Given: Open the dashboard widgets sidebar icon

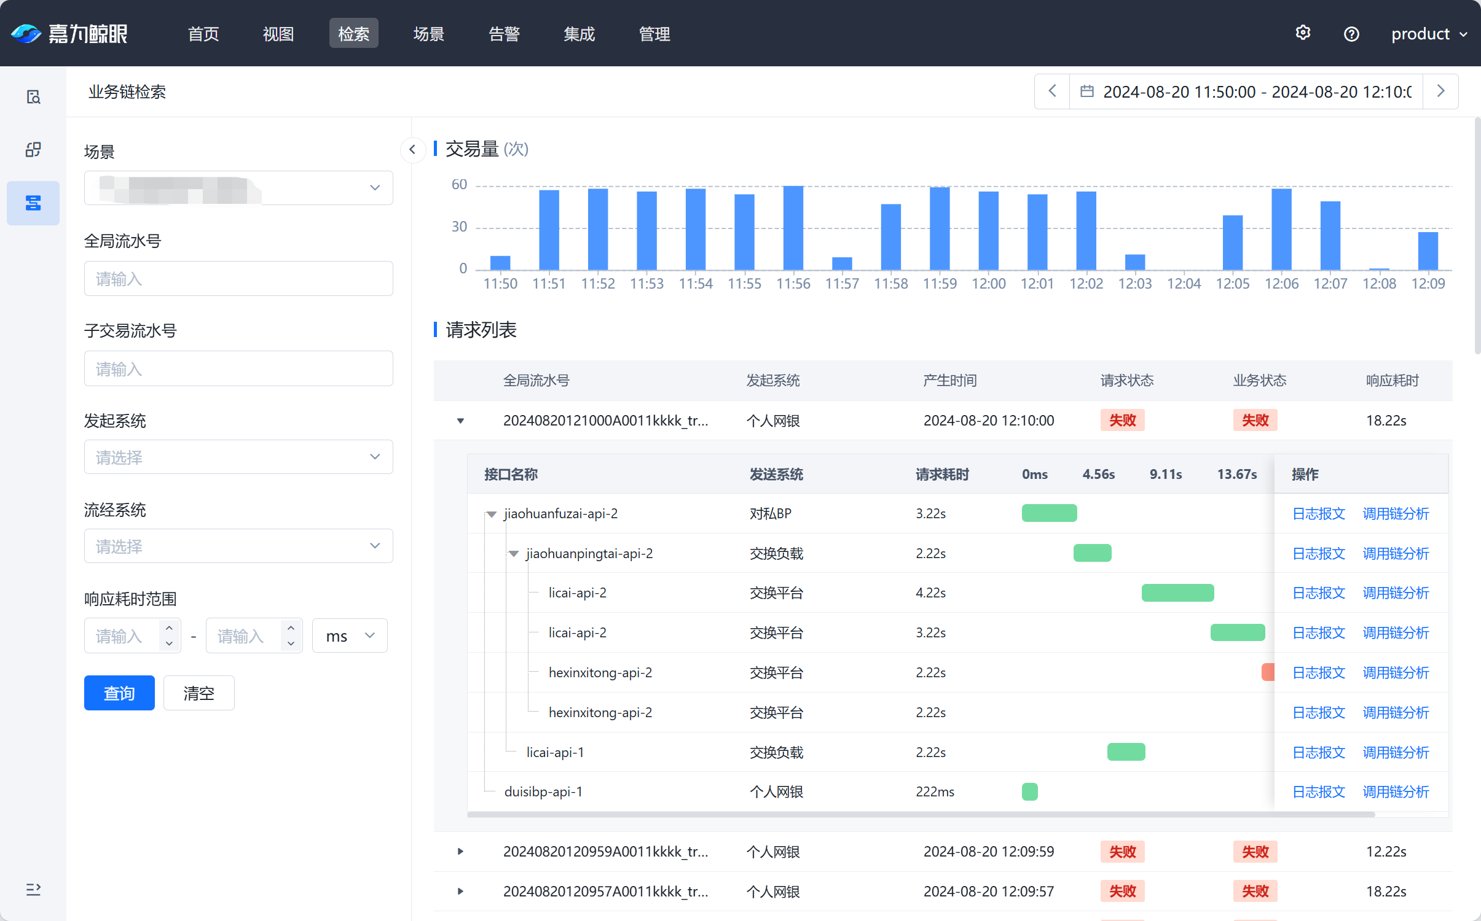Looking at the screenshot, I should point(33,149).
